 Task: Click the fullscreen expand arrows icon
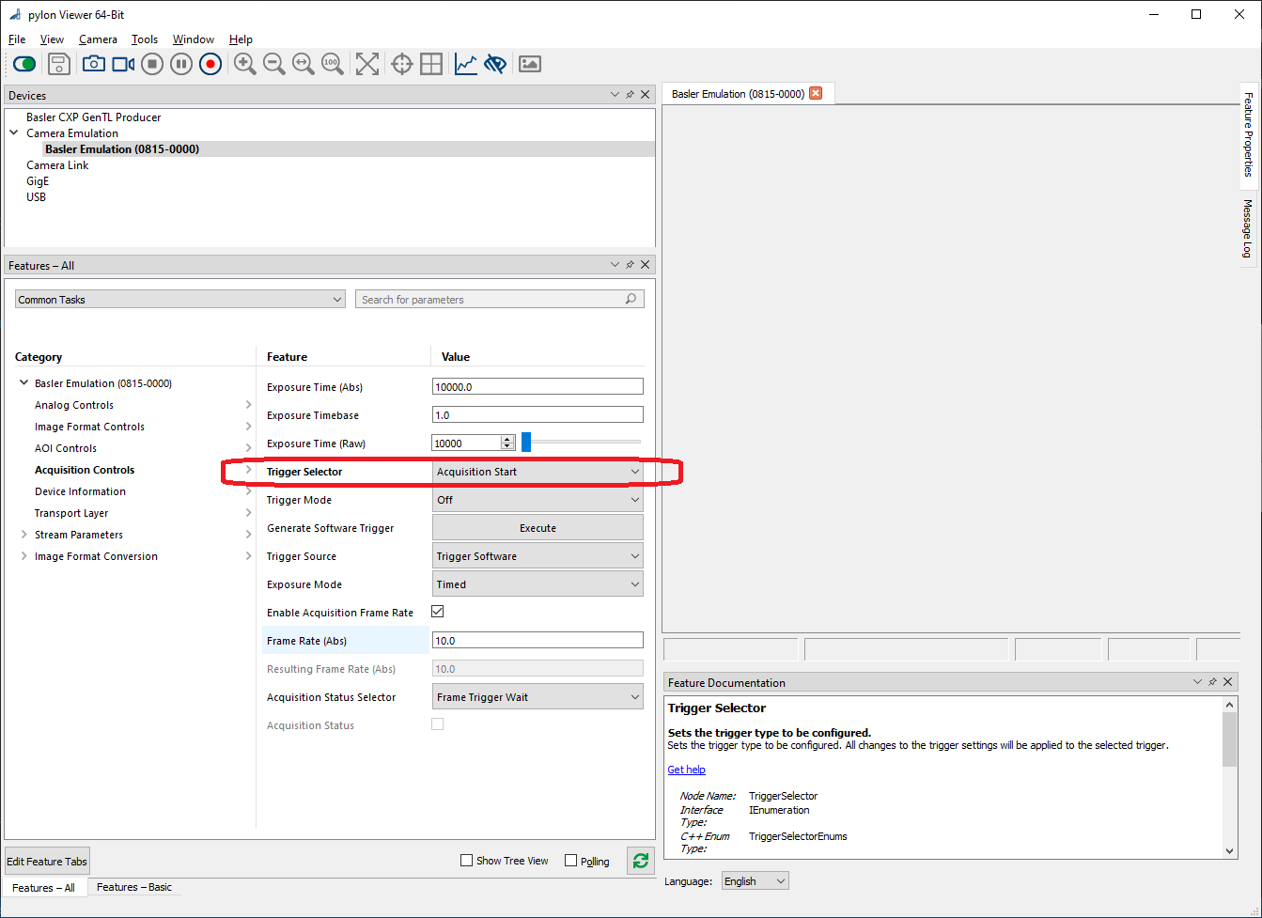[x=367, y=64]
